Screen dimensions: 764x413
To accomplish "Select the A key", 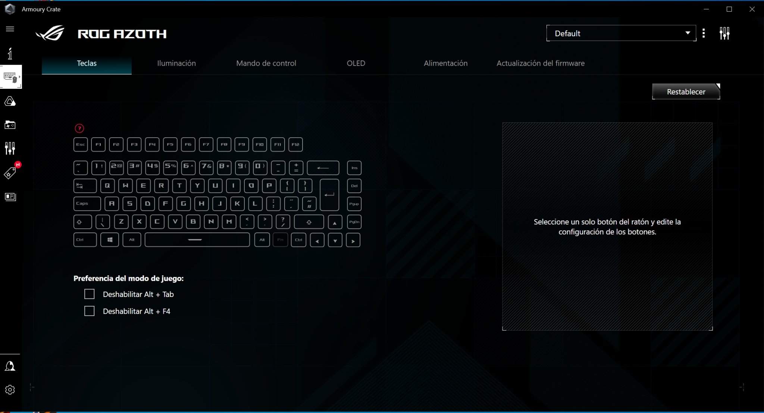I will tap(112, 204).
